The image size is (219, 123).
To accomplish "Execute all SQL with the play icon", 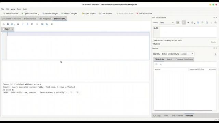I will tap(23, 24).
